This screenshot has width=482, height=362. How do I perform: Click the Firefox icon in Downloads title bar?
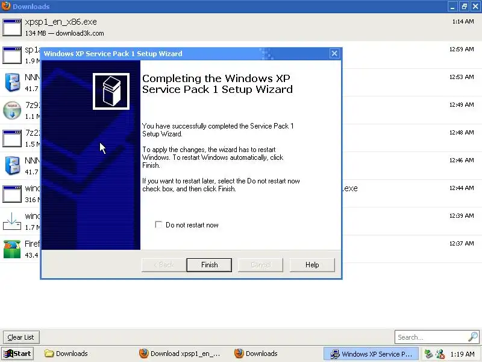6,6
